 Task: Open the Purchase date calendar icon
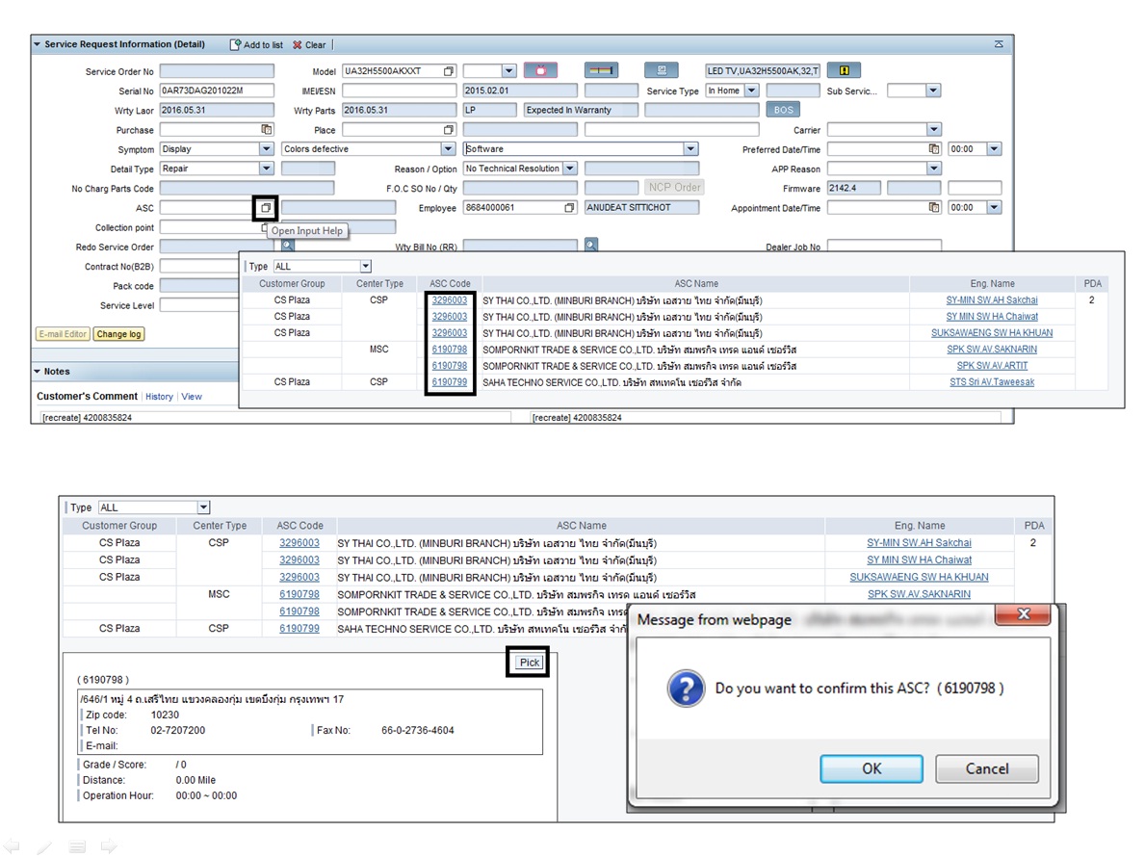(267, 129)
